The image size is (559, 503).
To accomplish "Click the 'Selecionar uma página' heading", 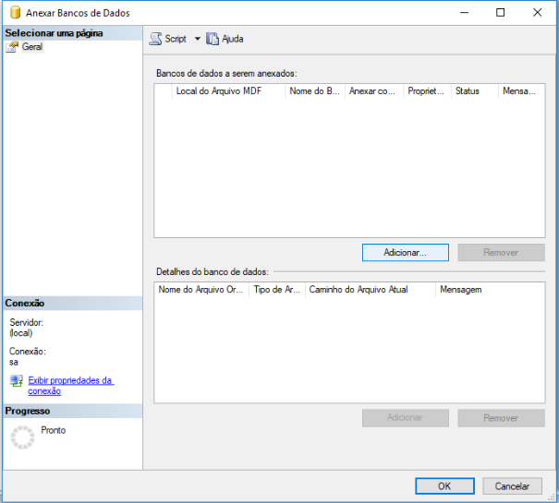I will 54,33.
